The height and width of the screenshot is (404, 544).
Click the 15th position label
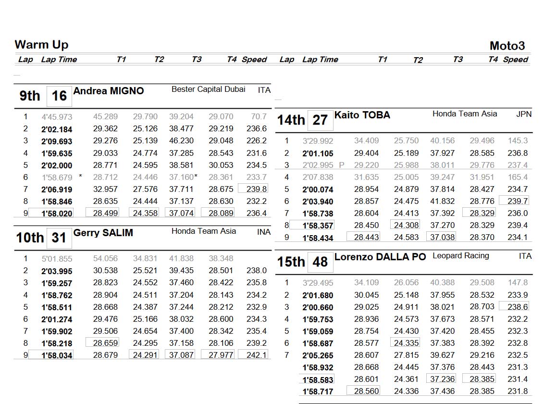291,262
